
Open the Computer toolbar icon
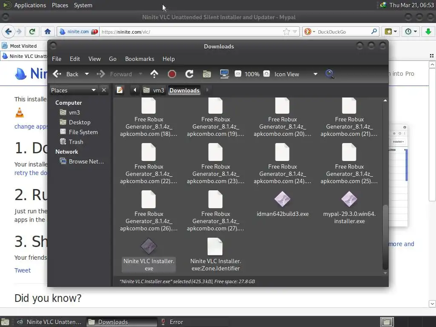(x=224, y=74)
